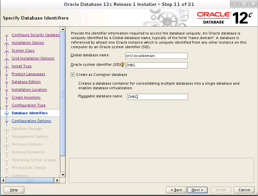The height and width of the screenshot is (196, 258).
Task: Click the Install Type step branch icon
Action: [7, 66]
